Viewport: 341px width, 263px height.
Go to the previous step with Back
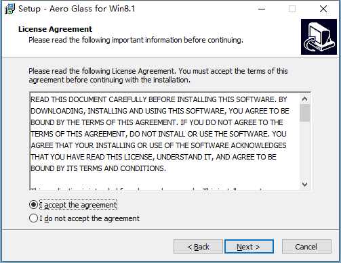pos(198,247)
